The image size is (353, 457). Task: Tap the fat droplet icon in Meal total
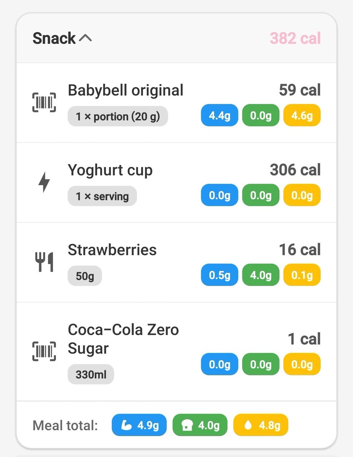(x=248, y=425)
